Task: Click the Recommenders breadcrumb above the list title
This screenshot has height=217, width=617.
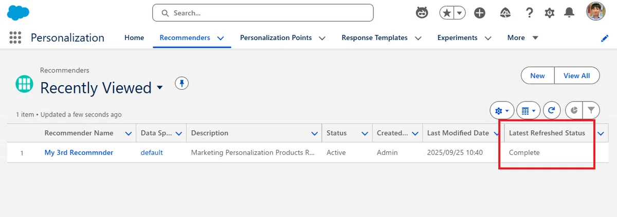Action: (x=65, y=70)
